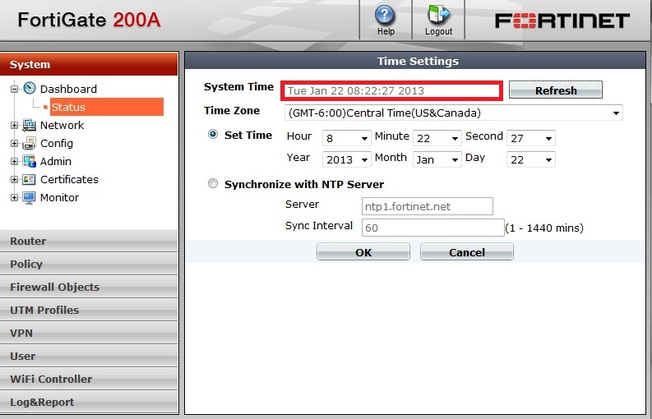Click the Sync Interval input field
Image resolution: width=652 pixels, height=419 pixels.
click(432, 228)
